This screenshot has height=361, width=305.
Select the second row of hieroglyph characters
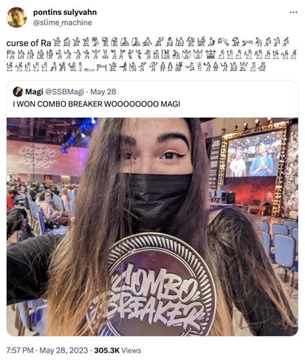151,55
